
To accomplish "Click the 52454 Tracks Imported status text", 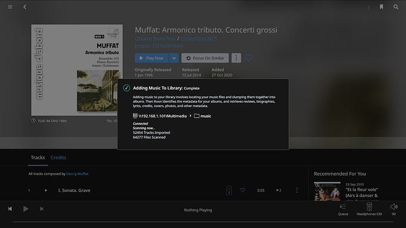I will point(151,133).
